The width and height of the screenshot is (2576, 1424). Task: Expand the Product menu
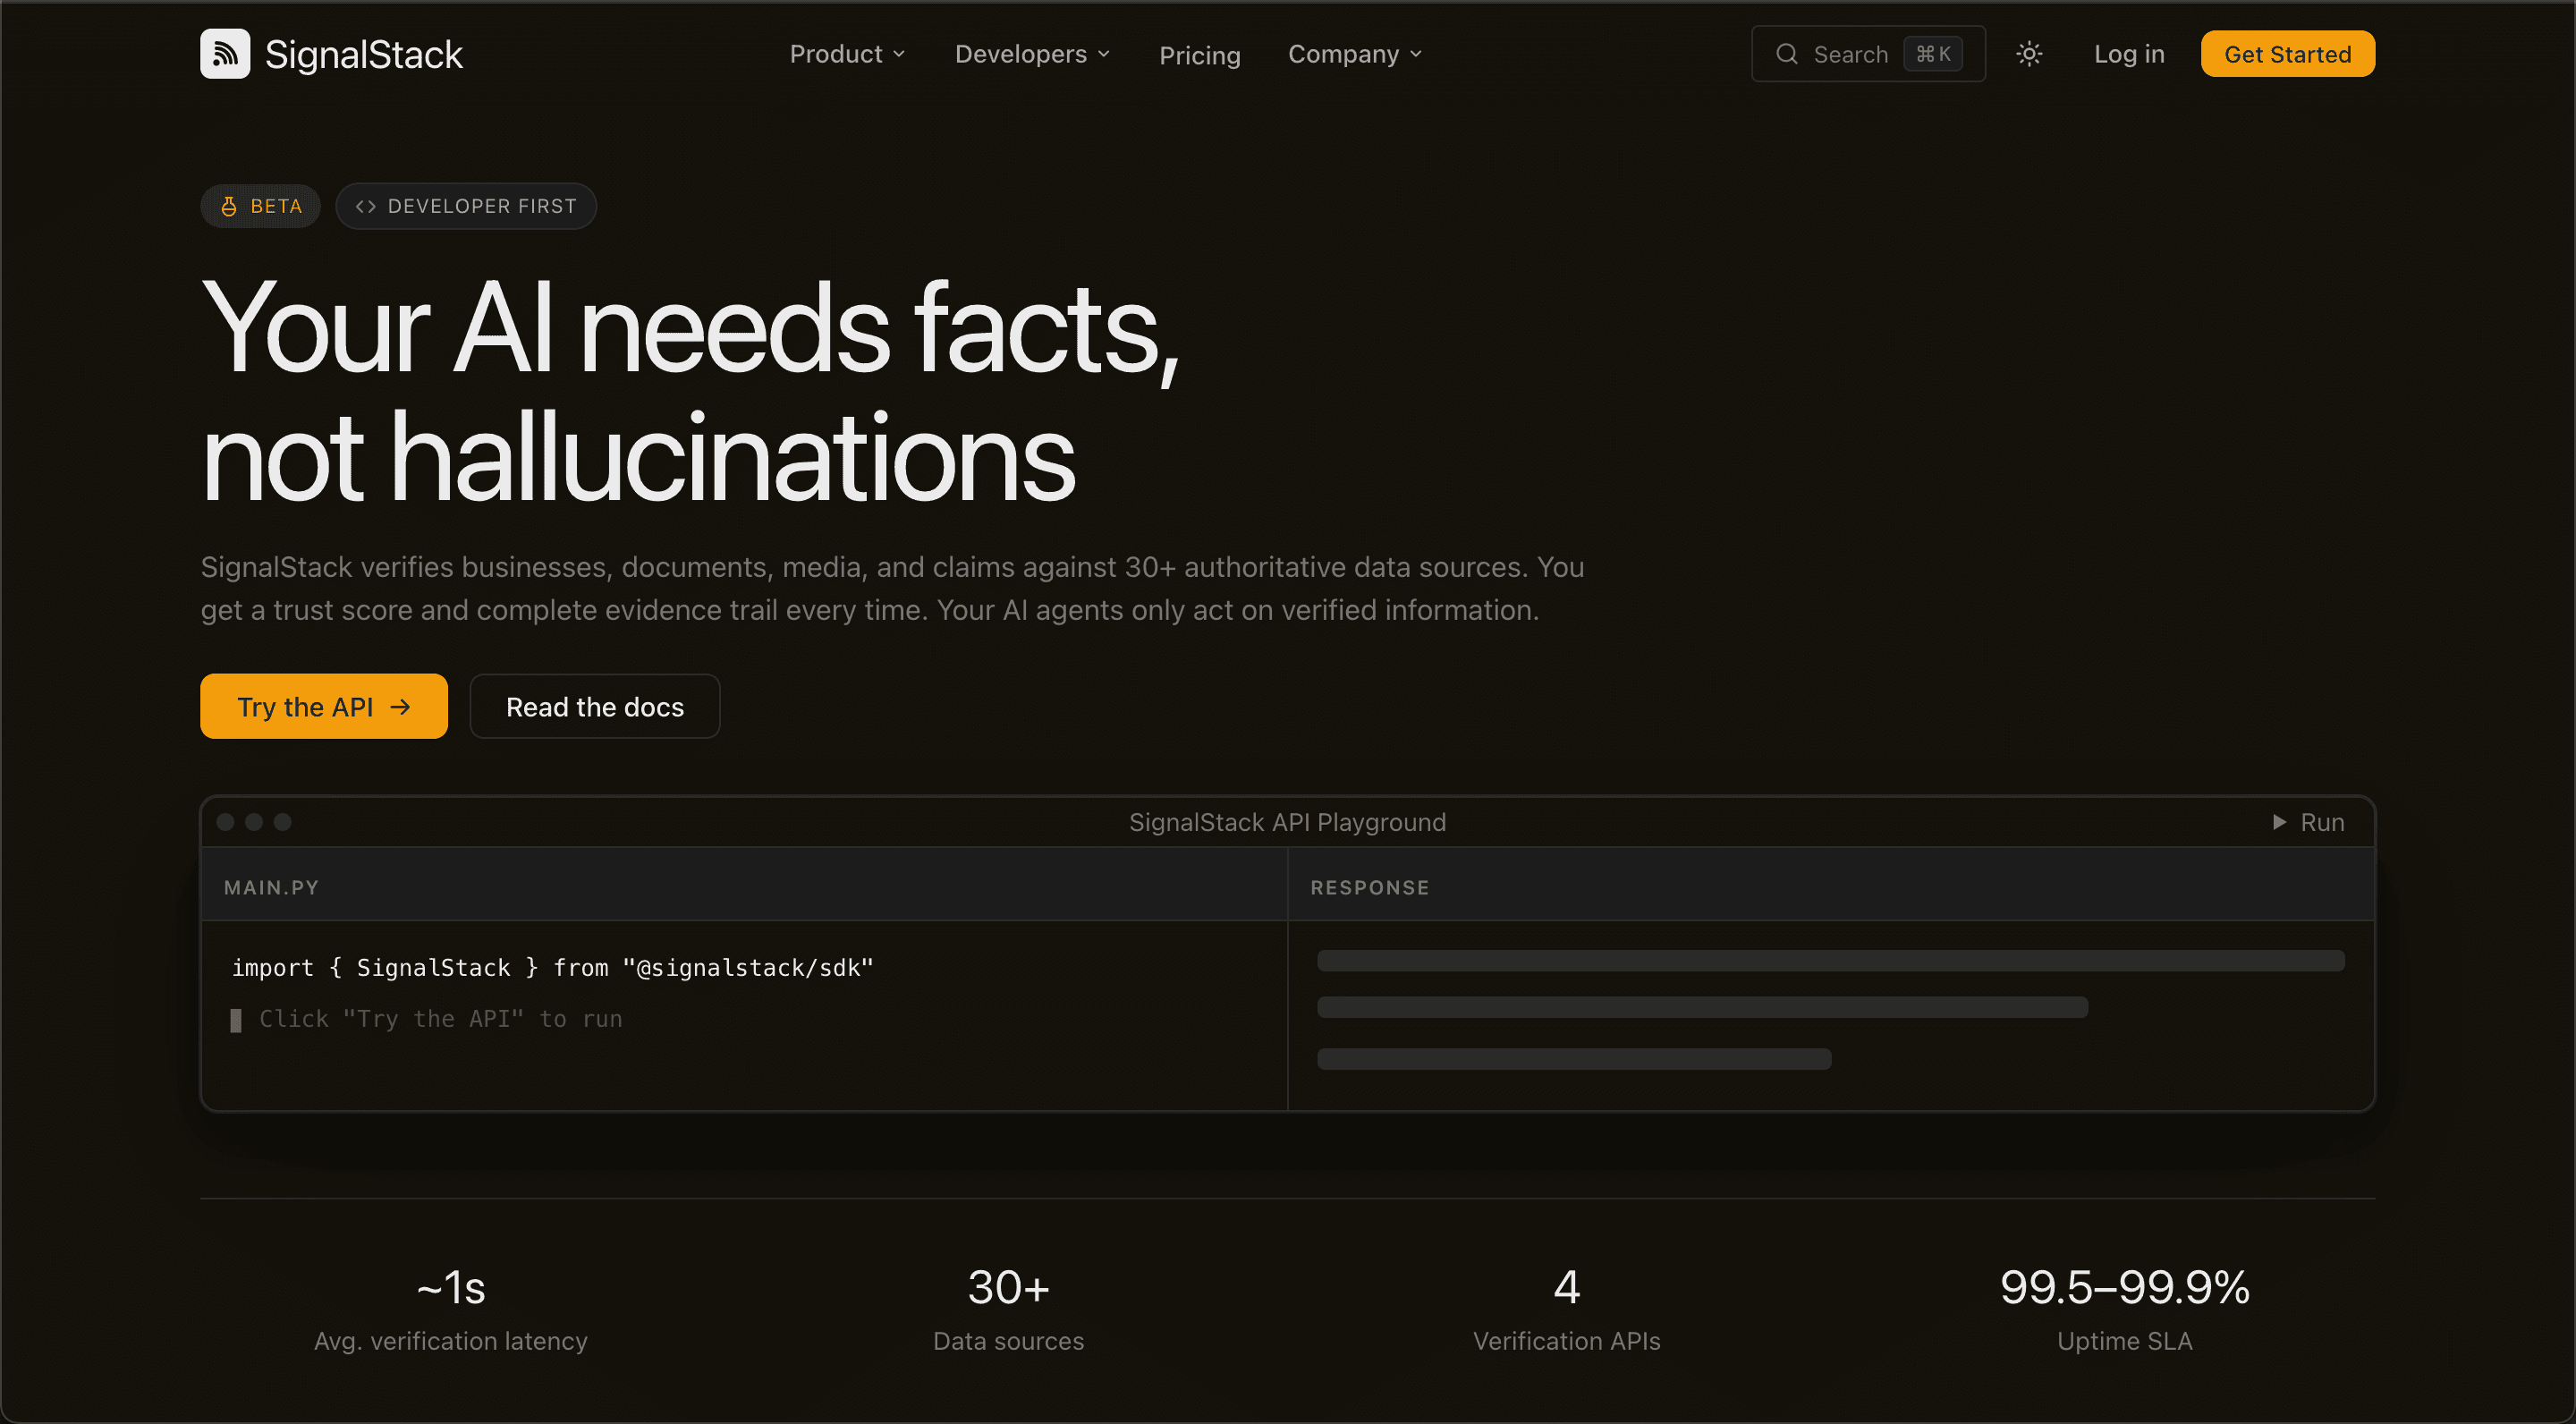(x=848, y=54)
